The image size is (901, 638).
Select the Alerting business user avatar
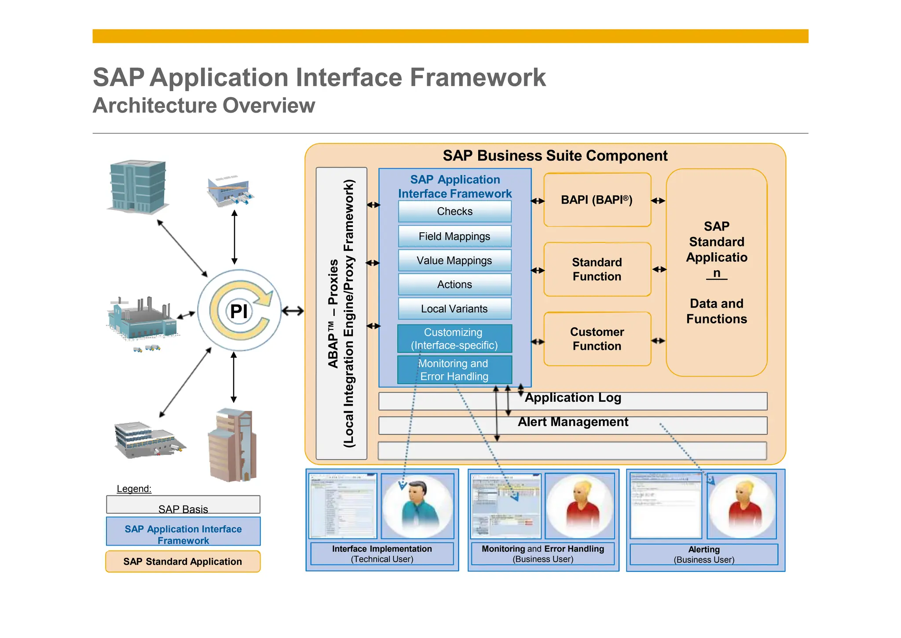click(x=742, y=506)
